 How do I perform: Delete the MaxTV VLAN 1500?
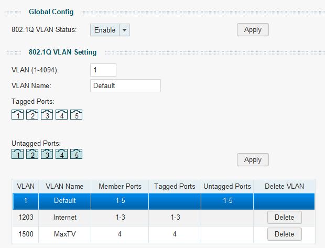(284, 234)
